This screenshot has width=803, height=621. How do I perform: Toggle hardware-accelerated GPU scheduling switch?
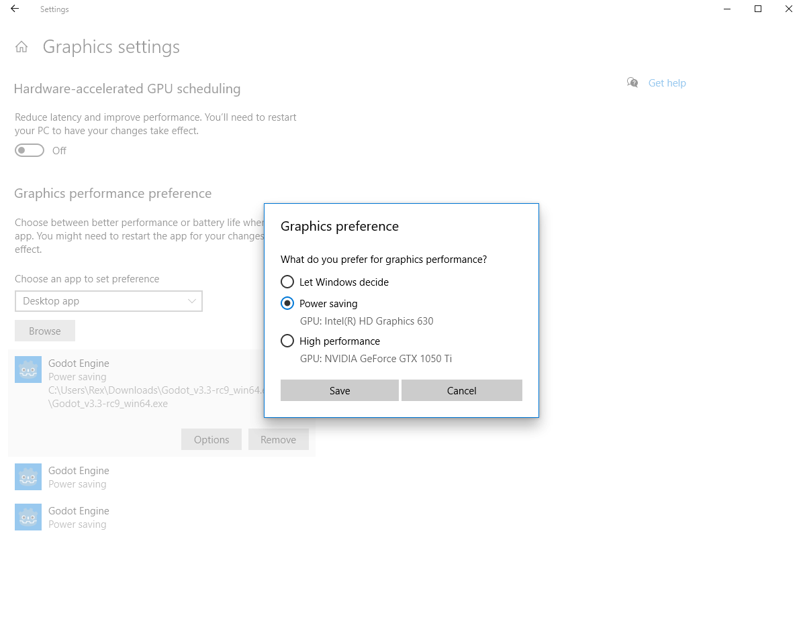coord(29,150)
